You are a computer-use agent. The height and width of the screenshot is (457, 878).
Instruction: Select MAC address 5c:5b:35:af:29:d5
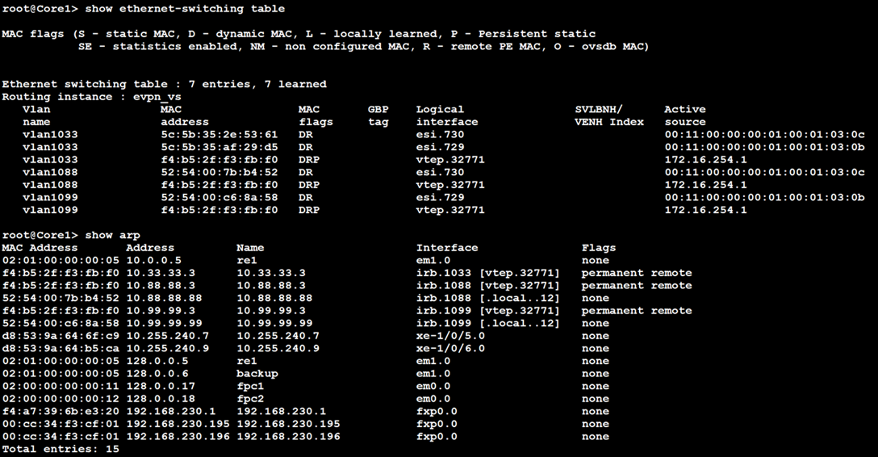pos(219,147)
